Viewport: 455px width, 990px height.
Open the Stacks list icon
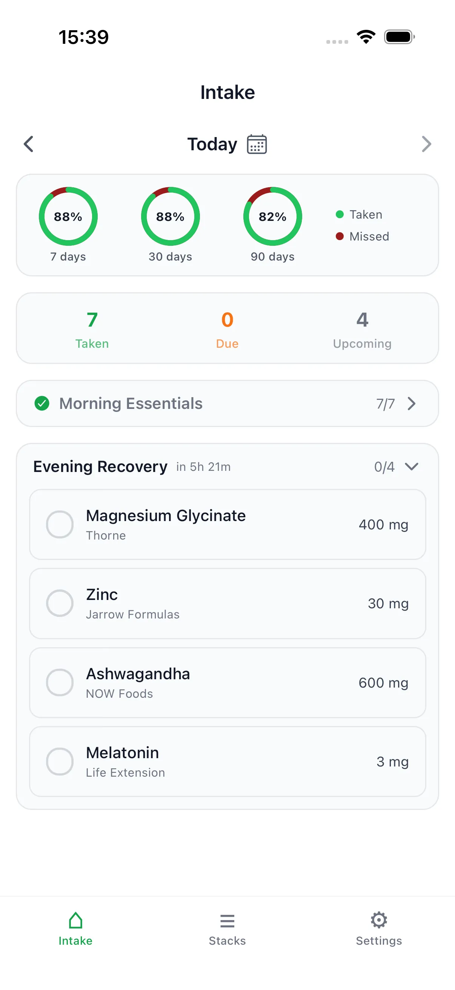pos(227,921)
